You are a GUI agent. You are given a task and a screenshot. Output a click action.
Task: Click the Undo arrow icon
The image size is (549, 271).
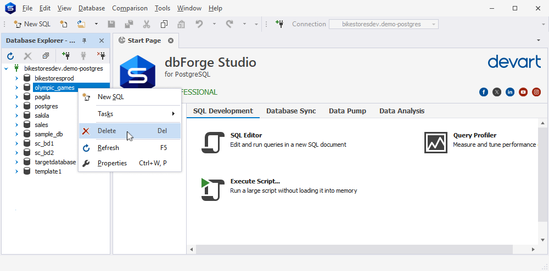tap(199, 24)
